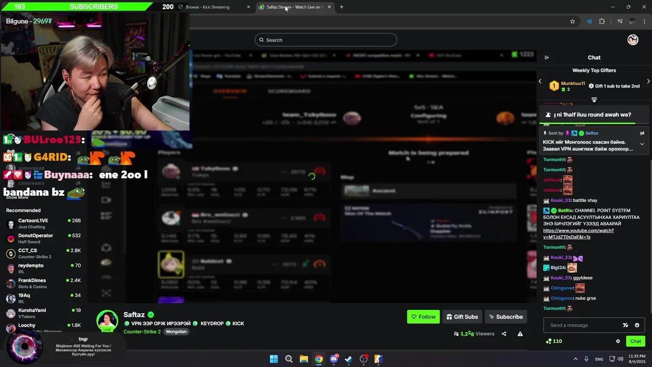This screenshot has height=367, width=652.
Task: Open Gift Subs for Saftaz
Action: 462,317
